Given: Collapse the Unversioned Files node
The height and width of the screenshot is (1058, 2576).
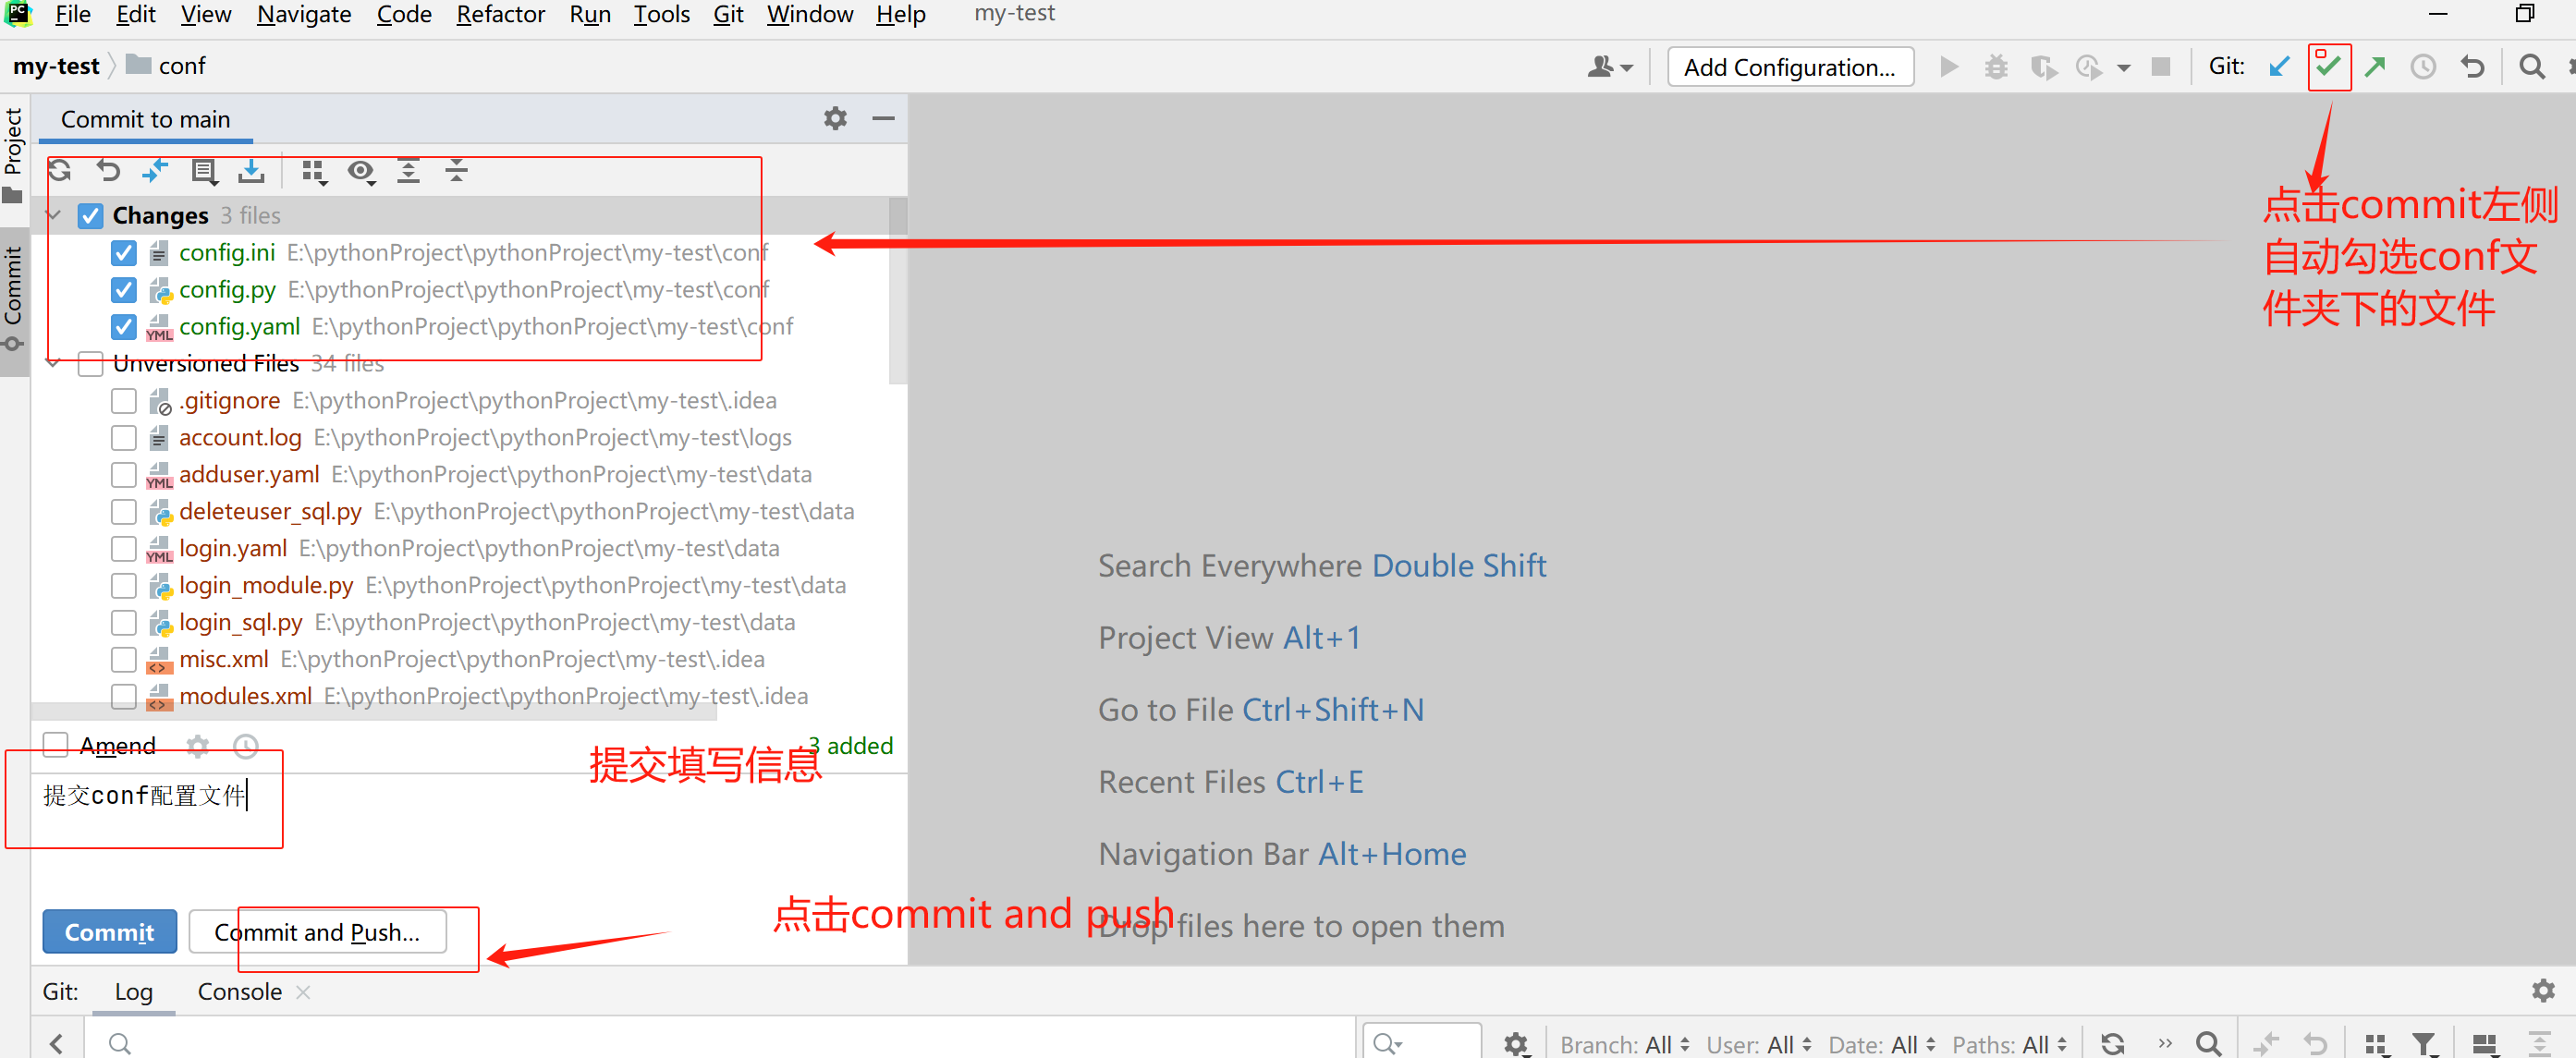Looking at the screenshot, I should [x=54, y=364].
